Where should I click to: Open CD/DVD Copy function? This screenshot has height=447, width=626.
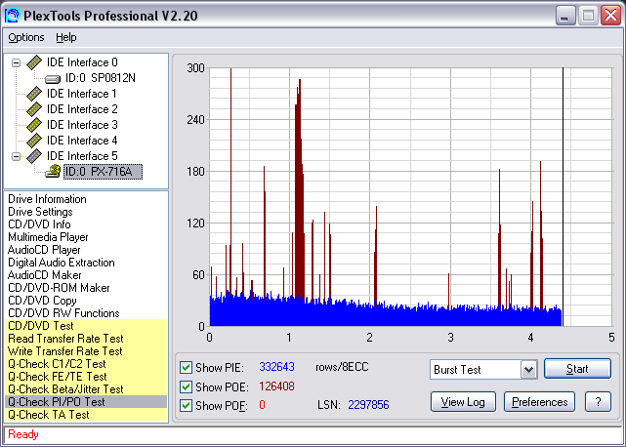click(42, 301)
